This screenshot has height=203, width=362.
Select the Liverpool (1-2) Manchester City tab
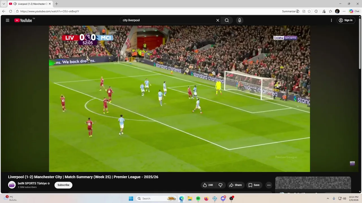pyautogui.click(x=30, y=4)
